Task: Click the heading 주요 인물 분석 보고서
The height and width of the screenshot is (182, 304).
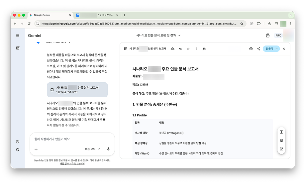Action: click(180, 69)
